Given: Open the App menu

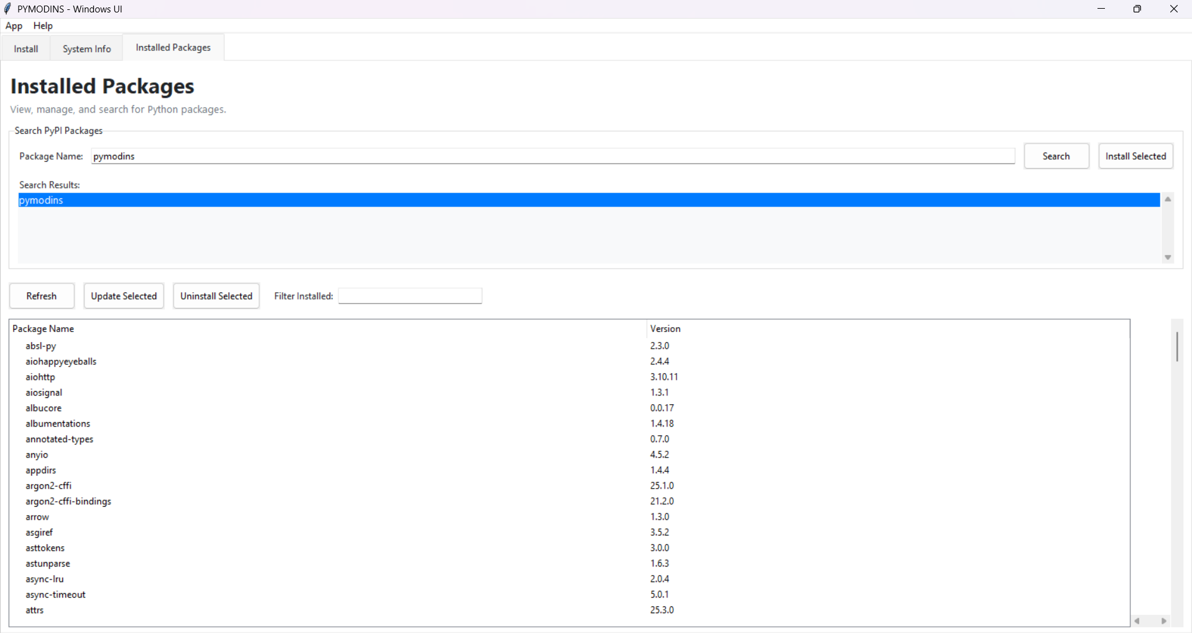Looking at the screenshot, I should click(14, 25).
